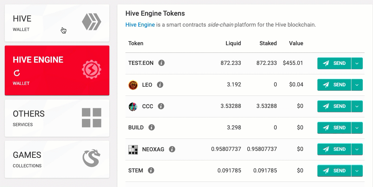The height and width of the screenshot is (187, 373).
Task: Expand more actions for CCC
Action: click(x=357, y=106)
